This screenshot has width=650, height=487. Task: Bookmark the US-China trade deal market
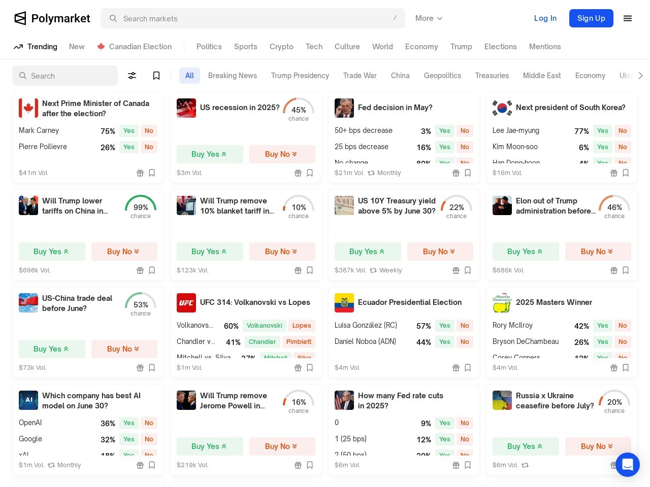coord(152,368)
